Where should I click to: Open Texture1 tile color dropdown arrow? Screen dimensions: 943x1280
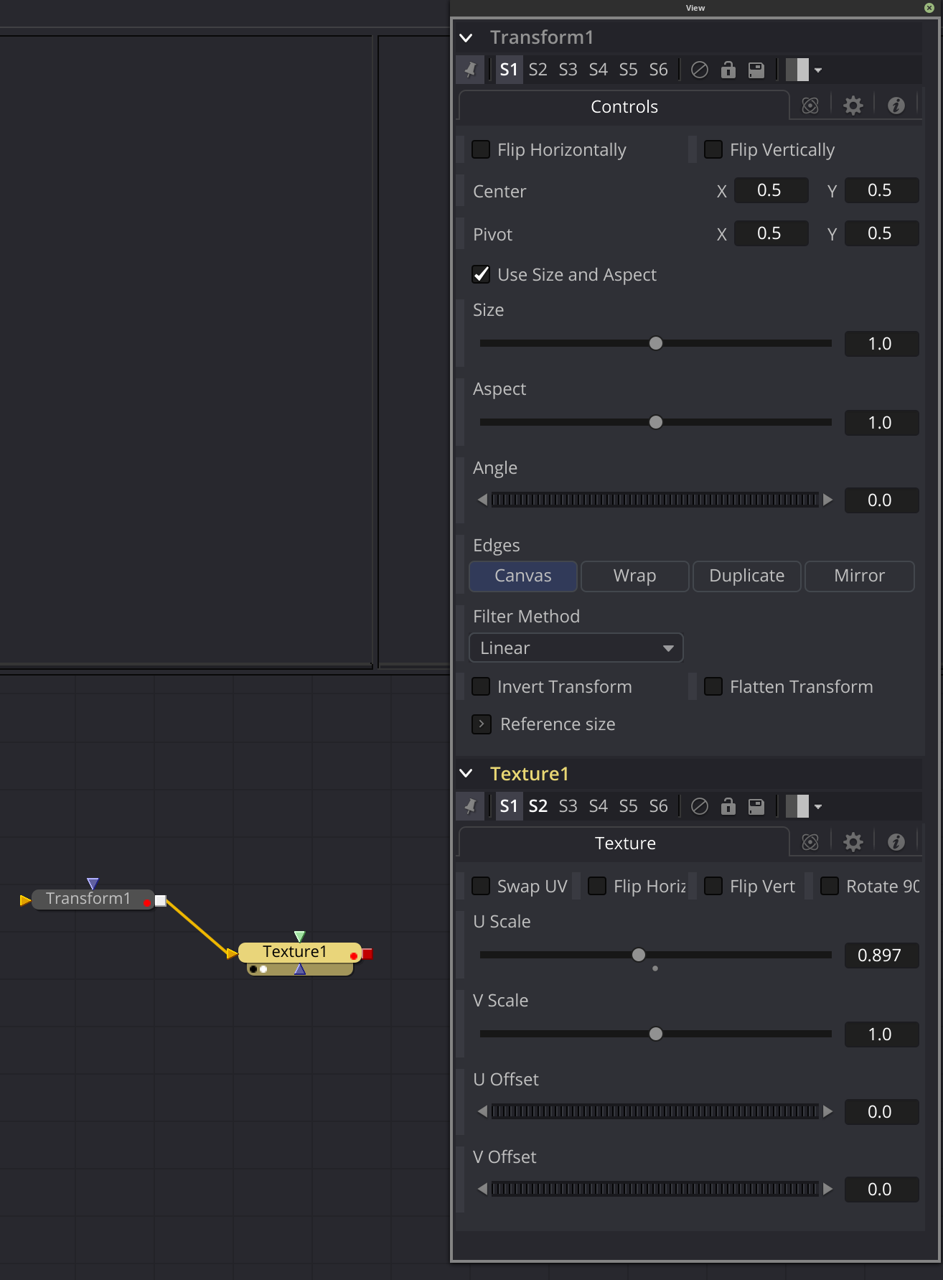coord(818,807)
